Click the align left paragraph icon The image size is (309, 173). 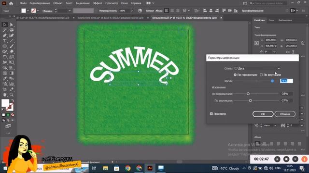pyautogui.click(x=167, y=11)
